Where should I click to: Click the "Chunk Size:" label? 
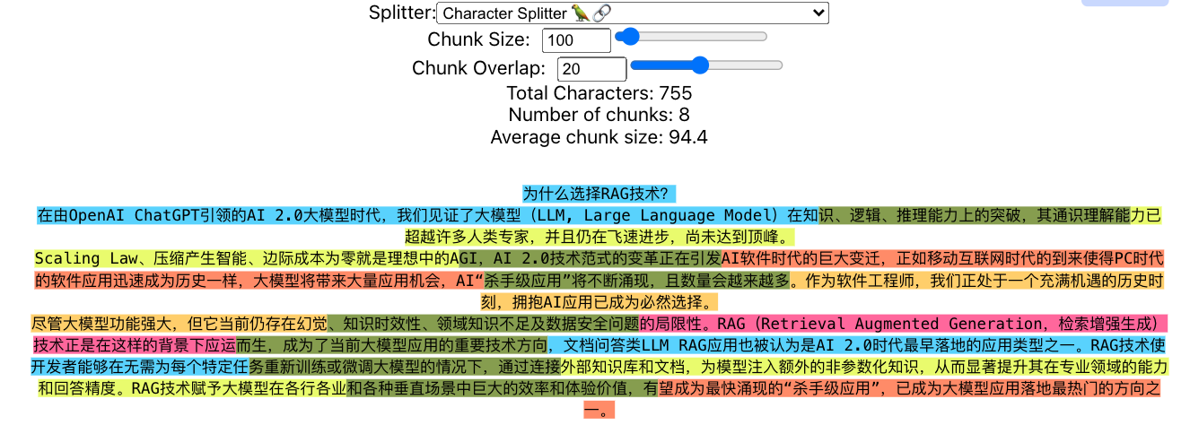(x=478, y=40)
